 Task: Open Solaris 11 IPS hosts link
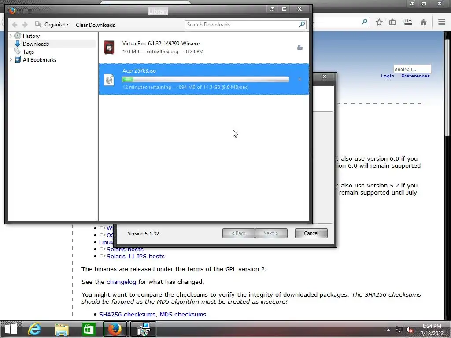(136, 256)
